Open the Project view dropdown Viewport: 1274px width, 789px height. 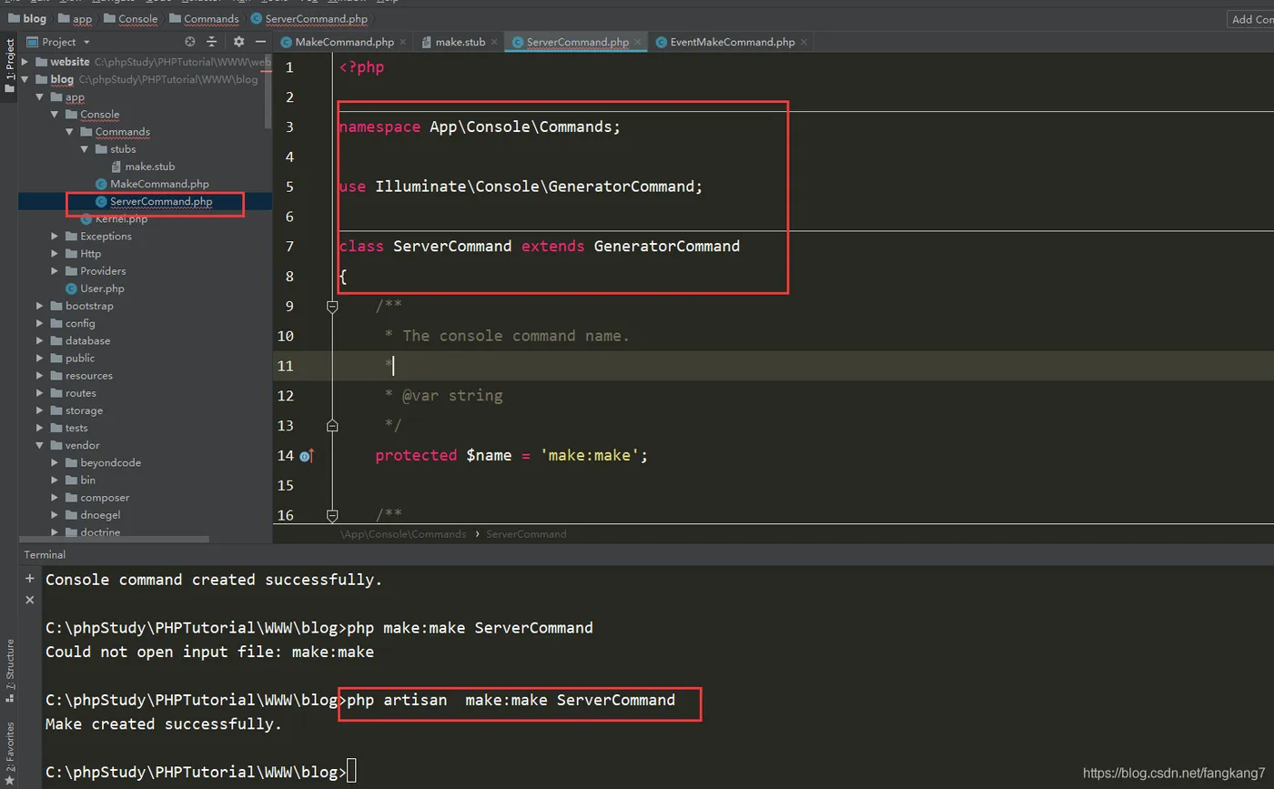pyautogui.click(x=59, y=42)
